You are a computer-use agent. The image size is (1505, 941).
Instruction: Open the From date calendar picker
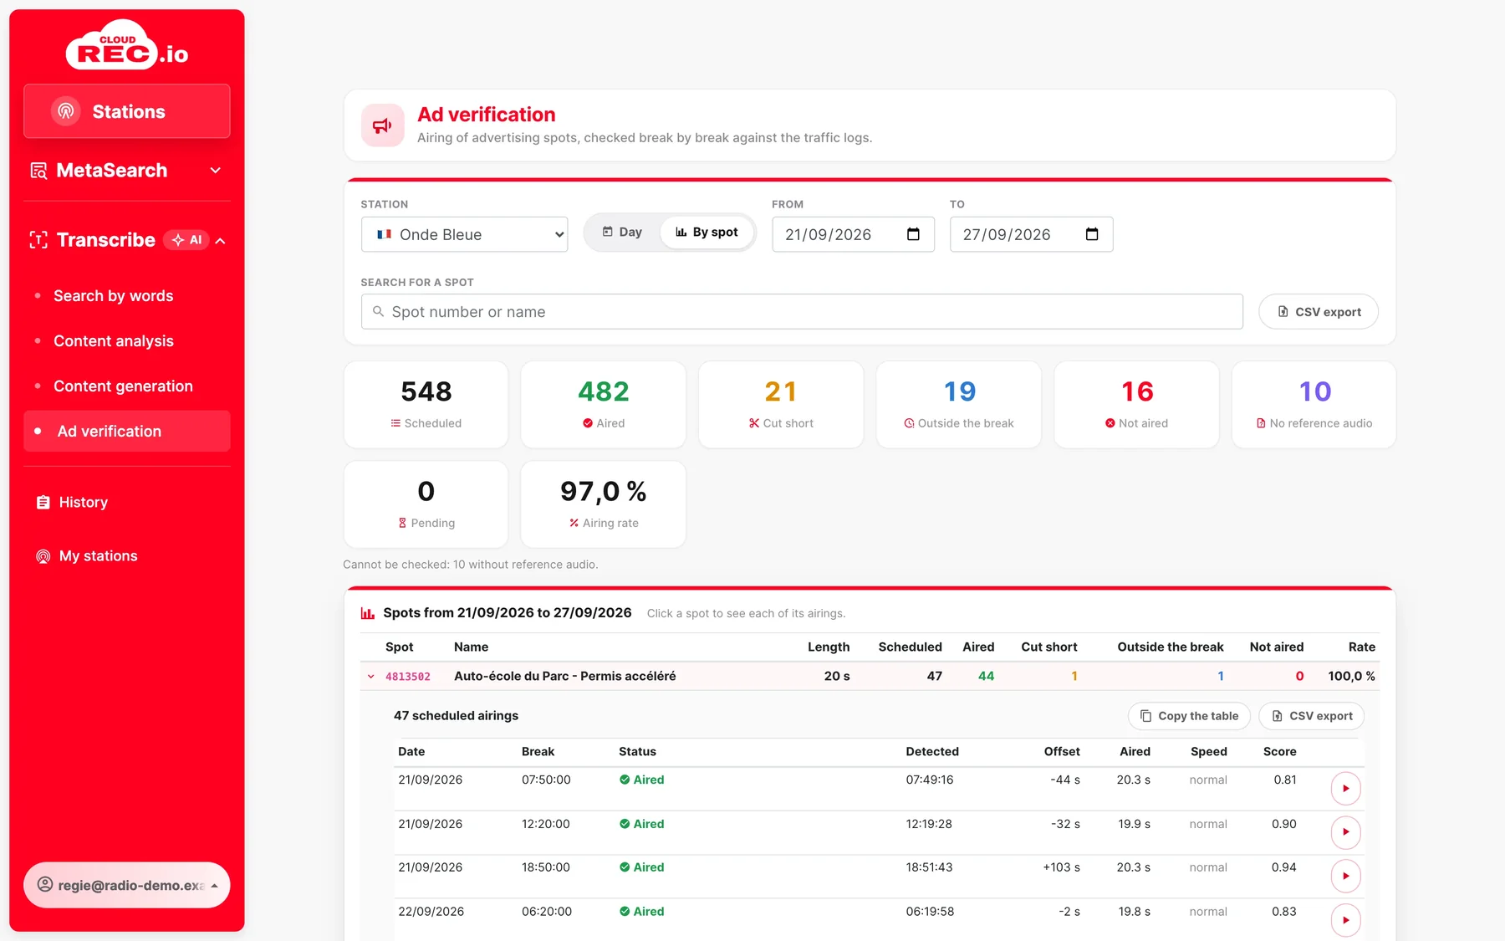[913, 234]
